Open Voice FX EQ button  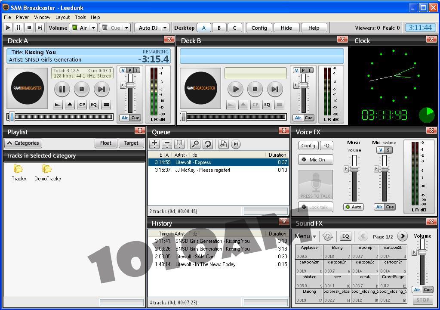click(x=326, y=146)
